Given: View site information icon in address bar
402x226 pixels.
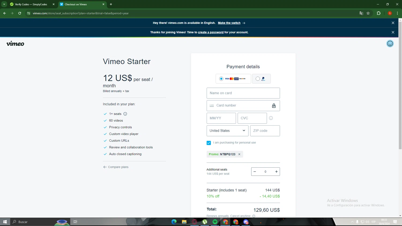Looking at the screenshot, I should [29, 13].
